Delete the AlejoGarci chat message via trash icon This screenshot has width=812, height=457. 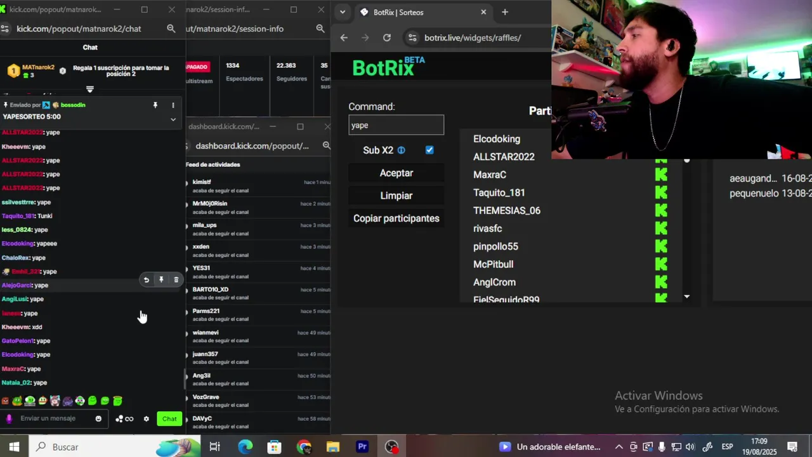176,280
